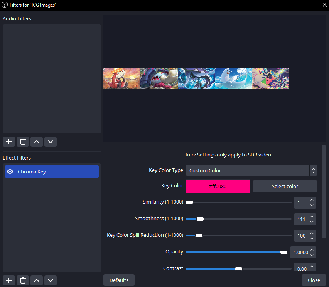Click the Smoothness slider handle

[x=200, y=219]
